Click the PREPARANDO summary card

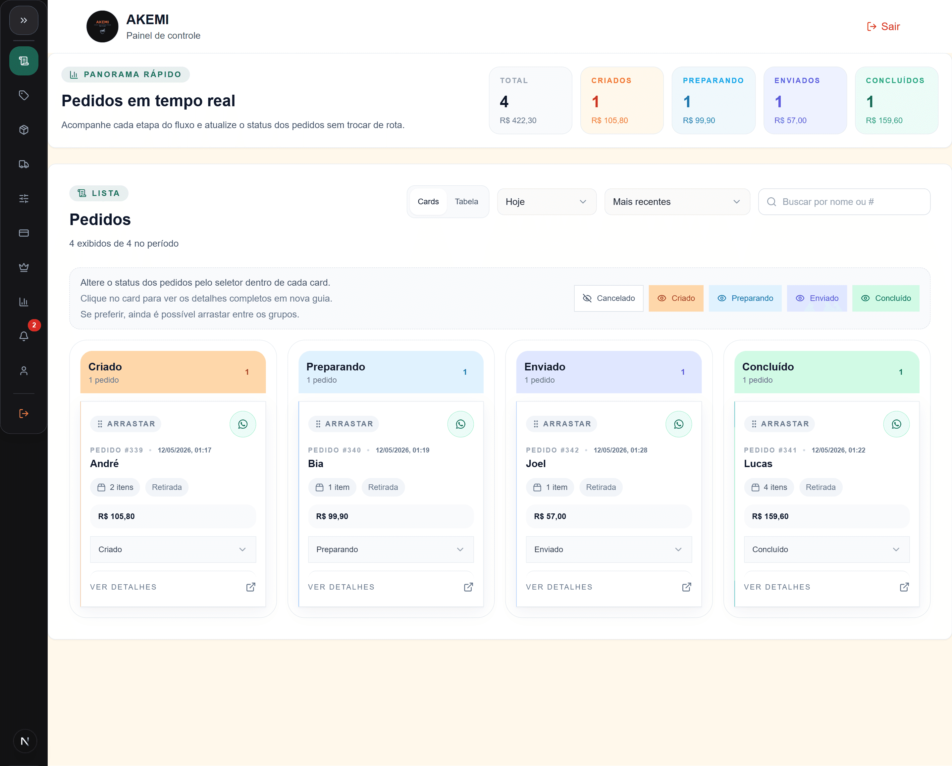point(714,100)
